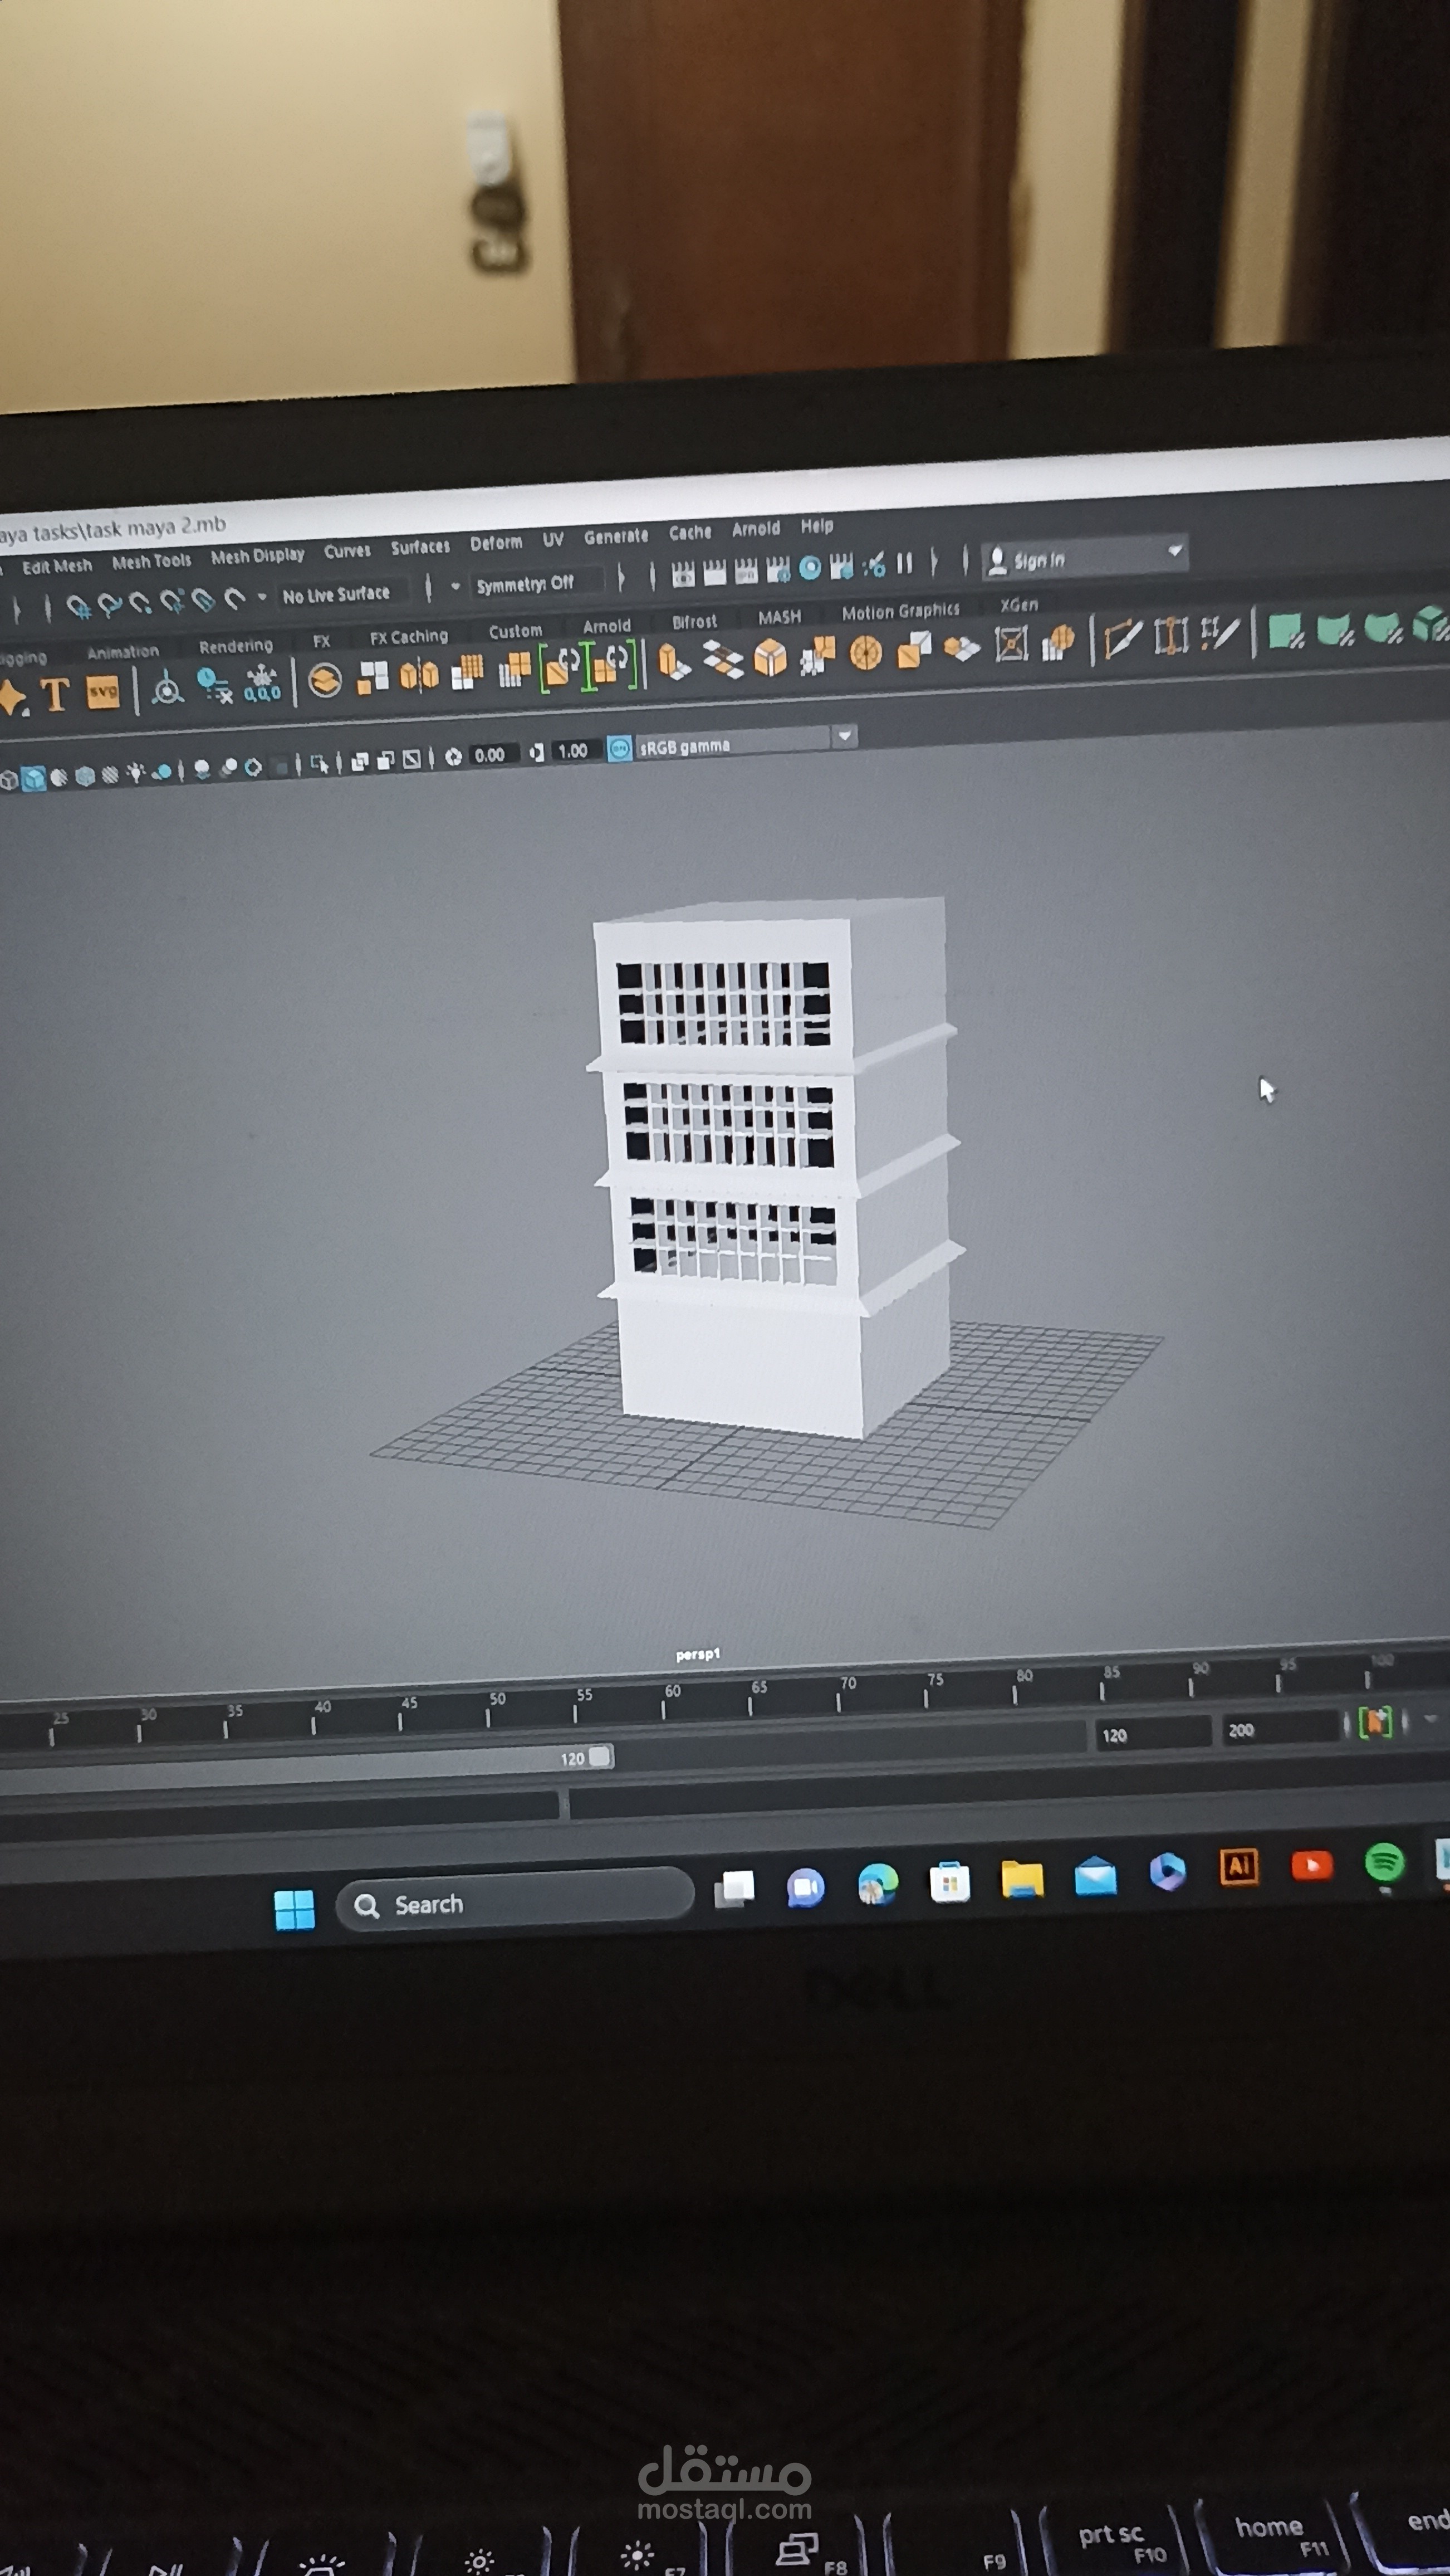1450x2576 pixels.
Task: Open the Deform menu
Action: pyautogui.click(x=496, y=543)
